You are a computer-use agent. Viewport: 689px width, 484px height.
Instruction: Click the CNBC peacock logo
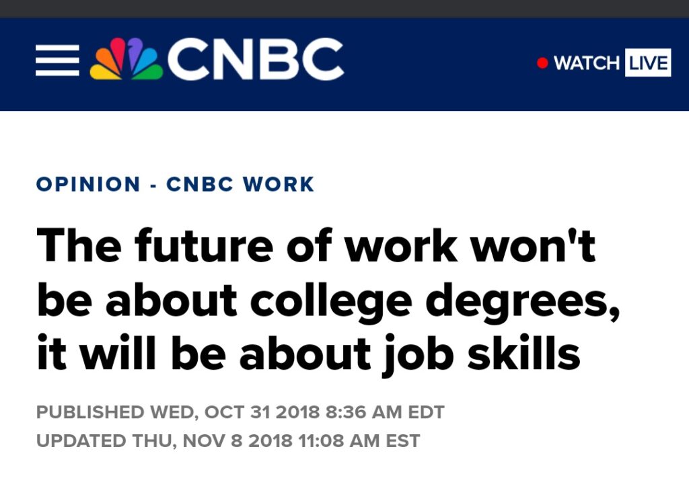[126, 61]
